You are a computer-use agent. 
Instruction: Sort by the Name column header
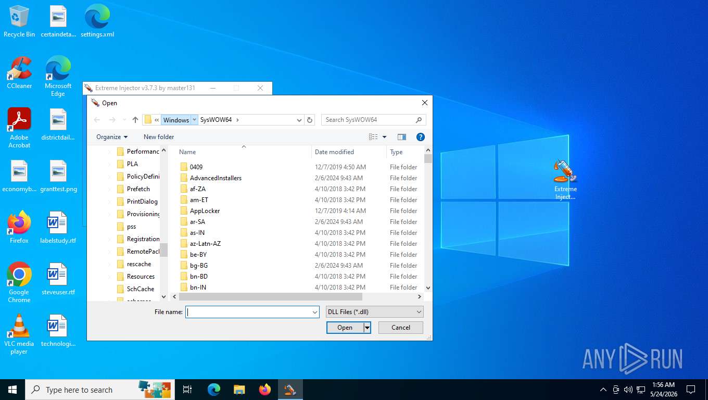[244, 152]
